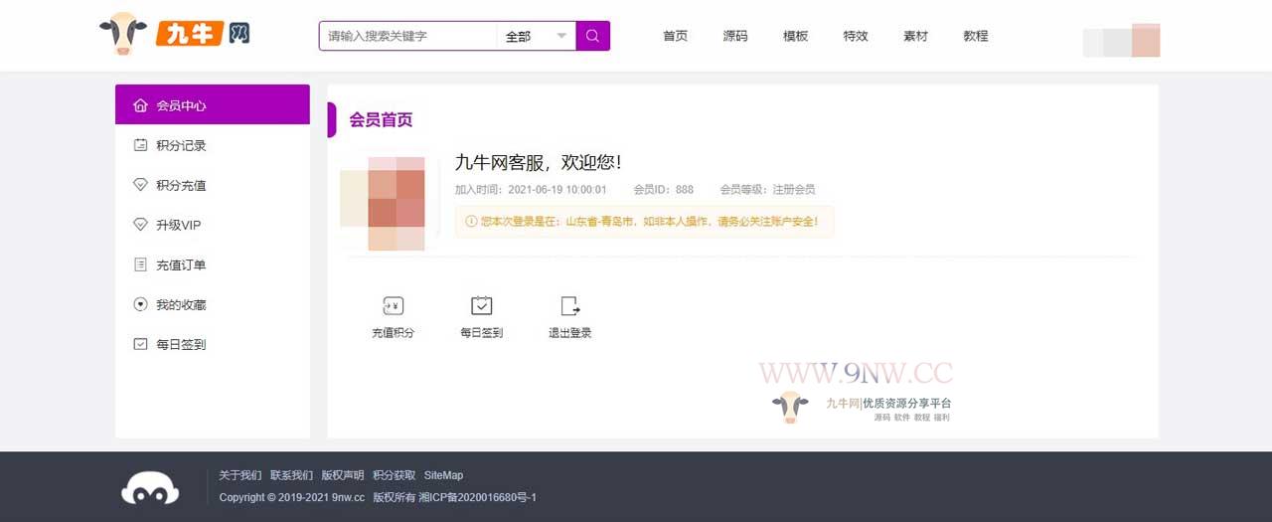Click the 会员ID: 888 text

pos(664,189)
